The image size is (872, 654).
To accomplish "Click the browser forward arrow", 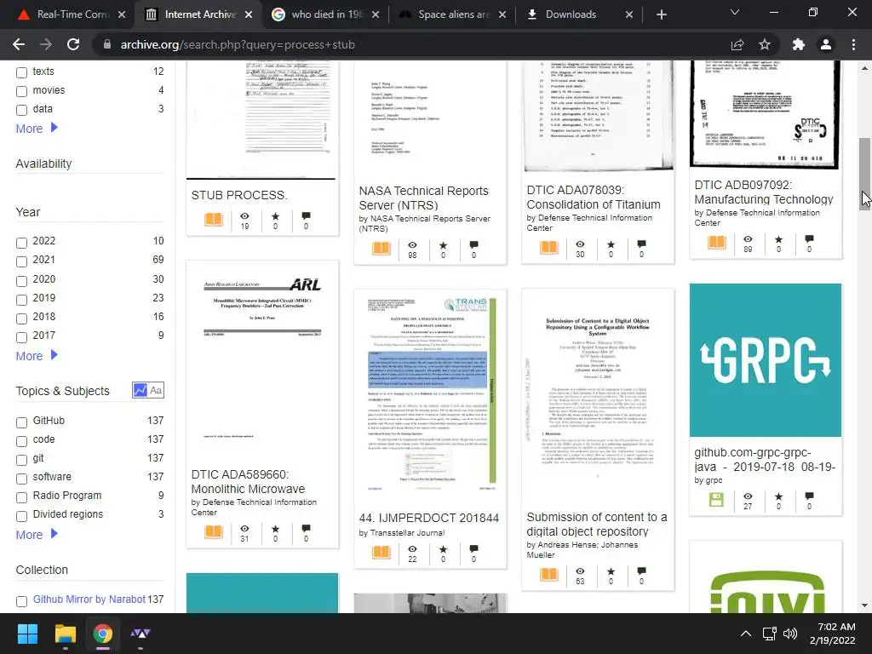I will click(46, 44).
